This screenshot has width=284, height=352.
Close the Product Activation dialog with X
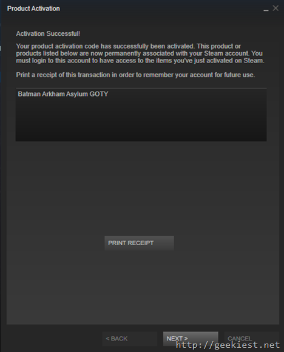pos(276,8)
